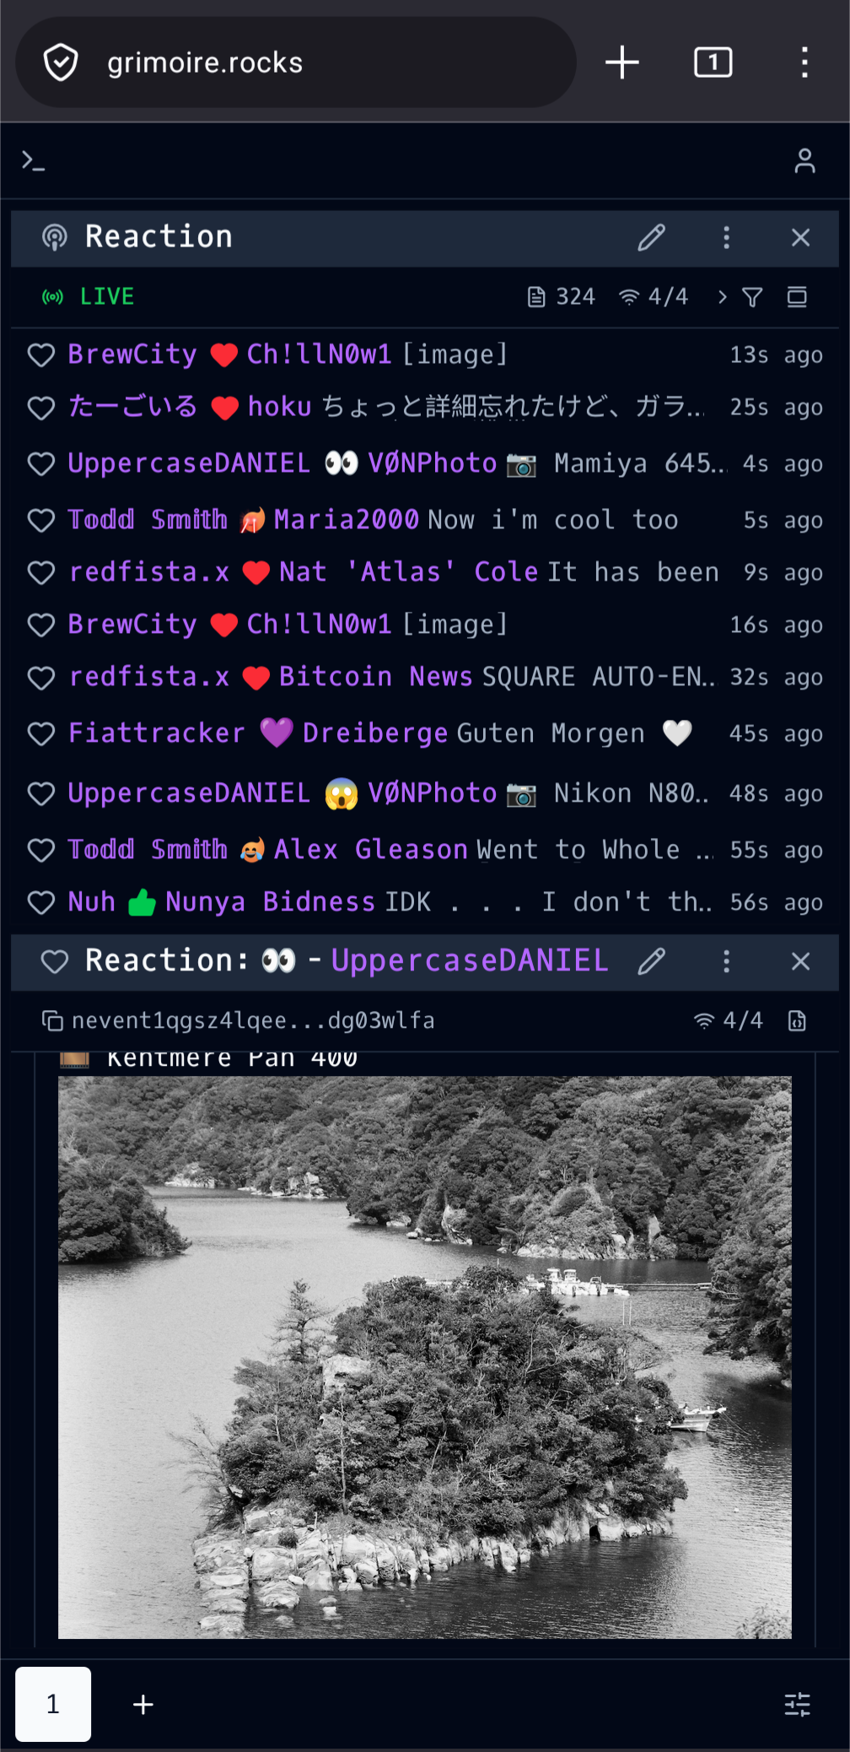This screenshot has width=850, height=1752.
Task: Open the command launcher terminal icon
Action: click(34, 160)
